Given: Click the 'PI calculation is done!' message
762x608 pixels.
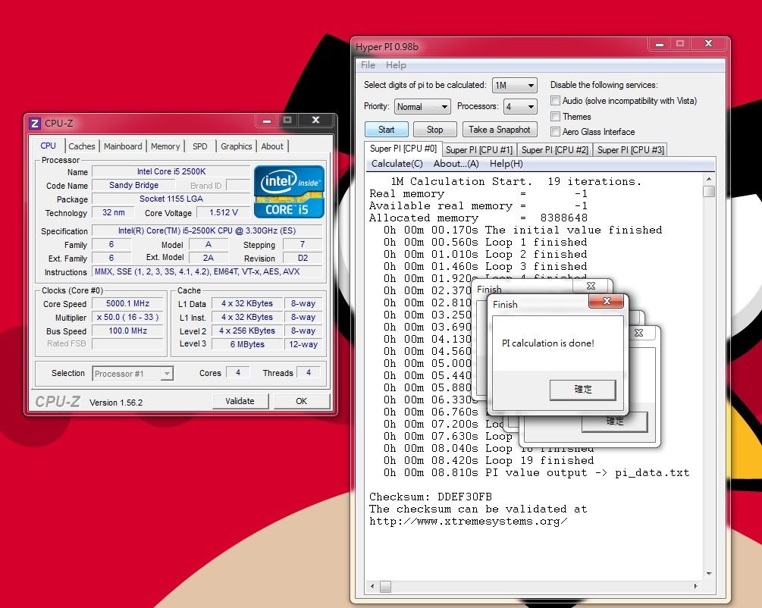Looking at the screenshot, I should [547, 343].
